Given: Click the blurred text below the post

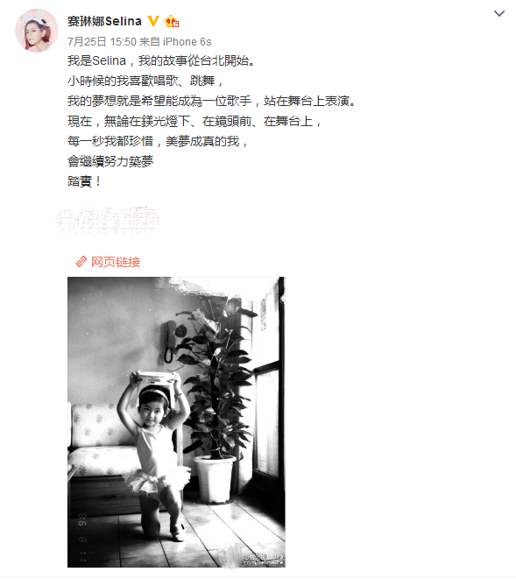Looking at the screenshot, I should (108, 221).
